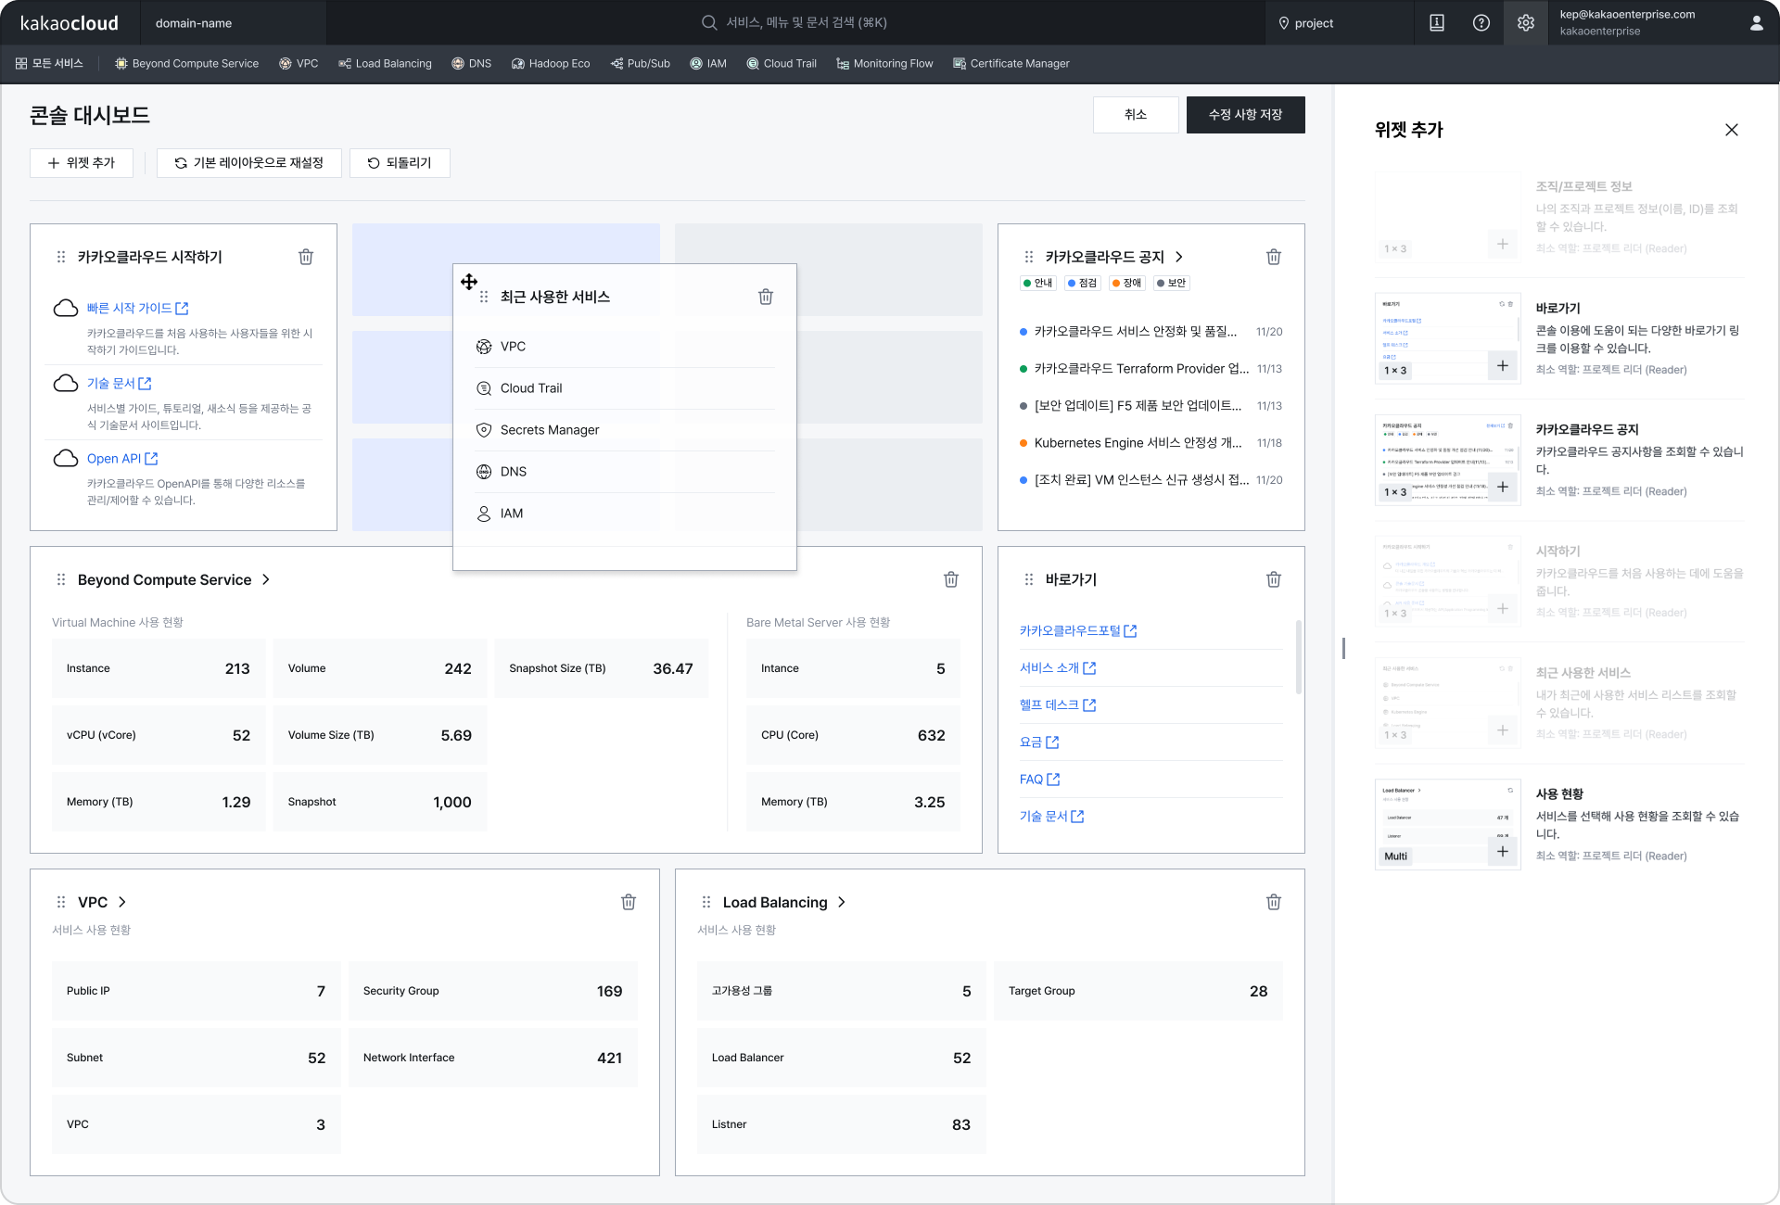Select Cloud Trail in the service bar
The height and width of the screenshot is (1205, 1780).
point(781,64)
